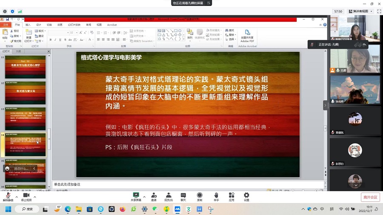Expand the video options arrow

pyautogui.click(x=35, y=197)
